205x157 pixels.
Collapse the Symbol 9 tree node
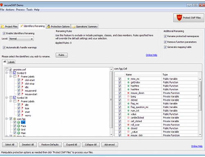[7, 73]
